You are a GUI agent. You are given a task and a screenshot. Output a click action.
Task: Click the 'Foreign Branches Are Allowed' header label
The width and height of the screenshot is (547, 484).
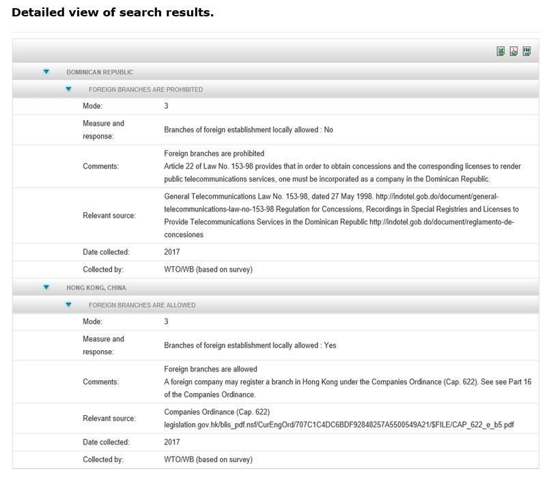(142, 305)
